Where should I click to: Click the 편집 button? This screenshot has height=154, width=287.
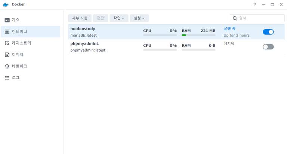pyautogui.click(x=101, y=18)
